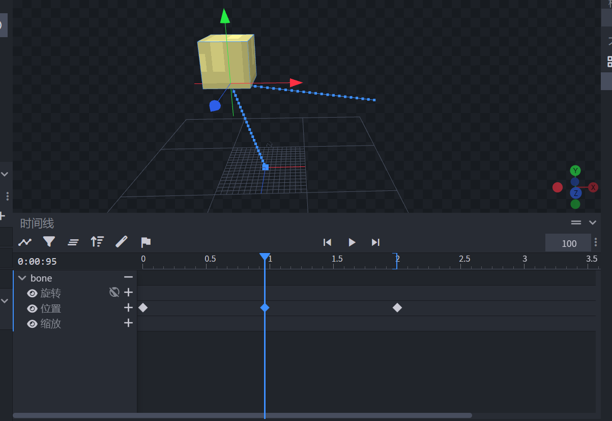Viewport: 612px width, 421px height.
Task: Add a keyframe to 缩放 channel
Action: 128,323
